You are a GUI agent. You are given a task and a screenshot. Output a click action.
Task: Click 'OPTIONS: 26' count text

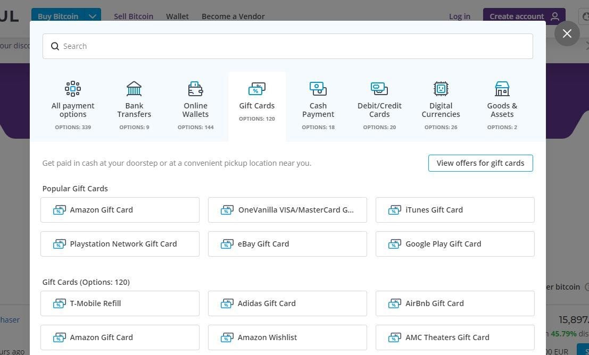(x=441, y=127)
